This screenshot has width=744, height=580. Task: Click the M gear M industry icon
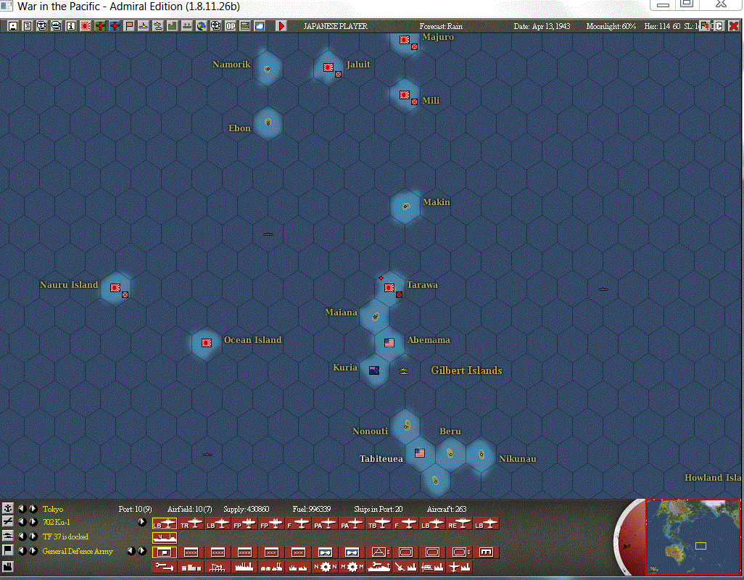pos(352,567)
